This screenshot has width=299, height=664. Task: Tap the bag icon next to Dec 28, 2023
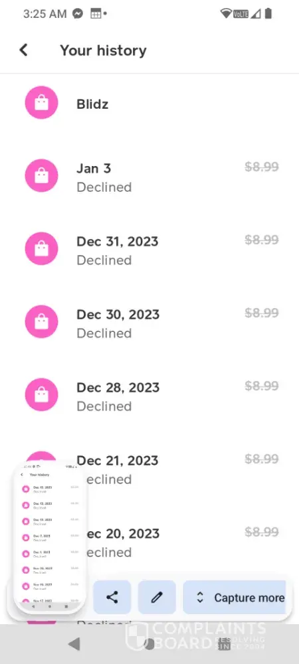coord(41,394)
